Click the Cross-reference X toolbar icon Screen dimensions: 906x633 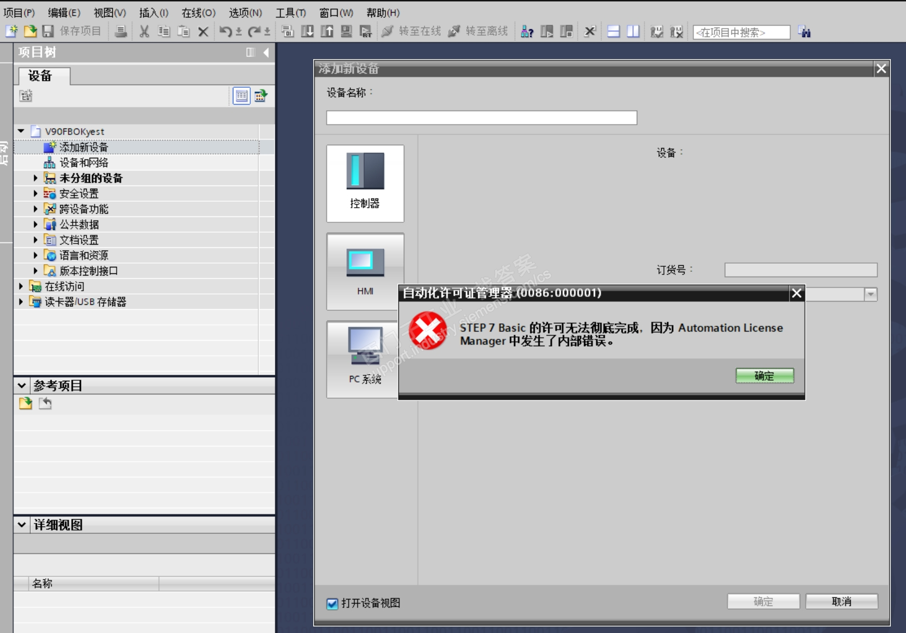[590, 31]
